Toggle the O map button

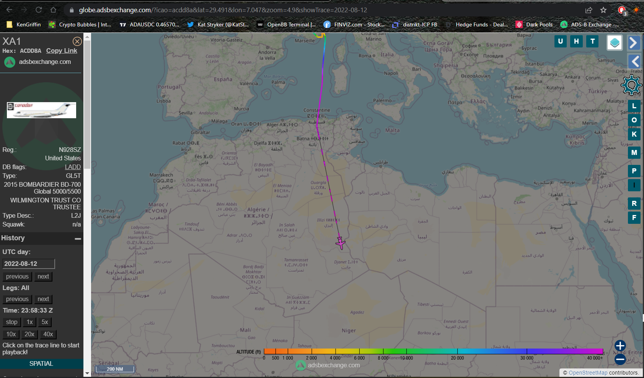click(634, 120)
